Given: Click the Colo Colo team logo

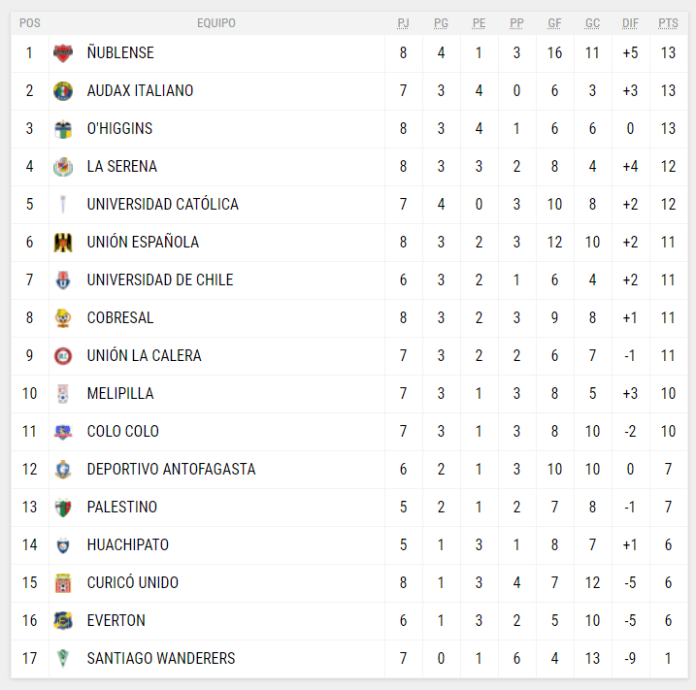Looking at the screenshot, I should [x=63, y=432].
